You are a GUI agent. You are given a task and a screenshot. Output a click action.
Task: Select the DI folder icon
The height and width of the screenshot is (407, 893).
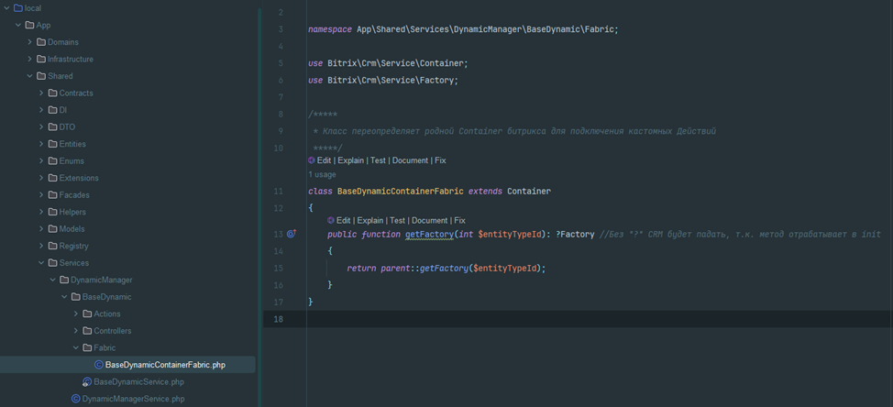[x=53, y=110]
